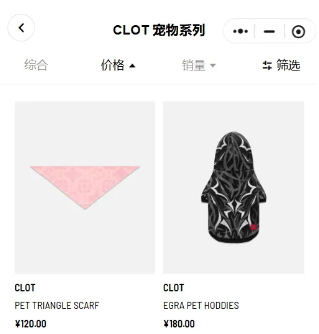This screenshot has width=319, height=334.
Task: Go back using the left chevron
Action: click(x=21, y=27)
